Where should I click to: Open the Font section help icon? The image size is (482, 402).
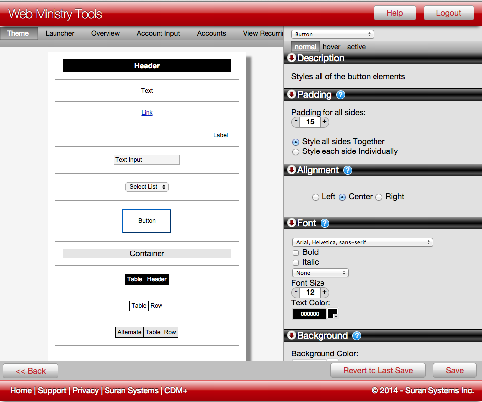[x=325, y=223]
